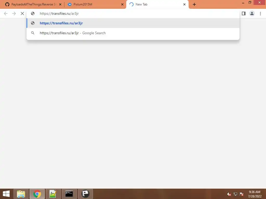
Task: Open Chrome three-dot menu
Action: 260,13
